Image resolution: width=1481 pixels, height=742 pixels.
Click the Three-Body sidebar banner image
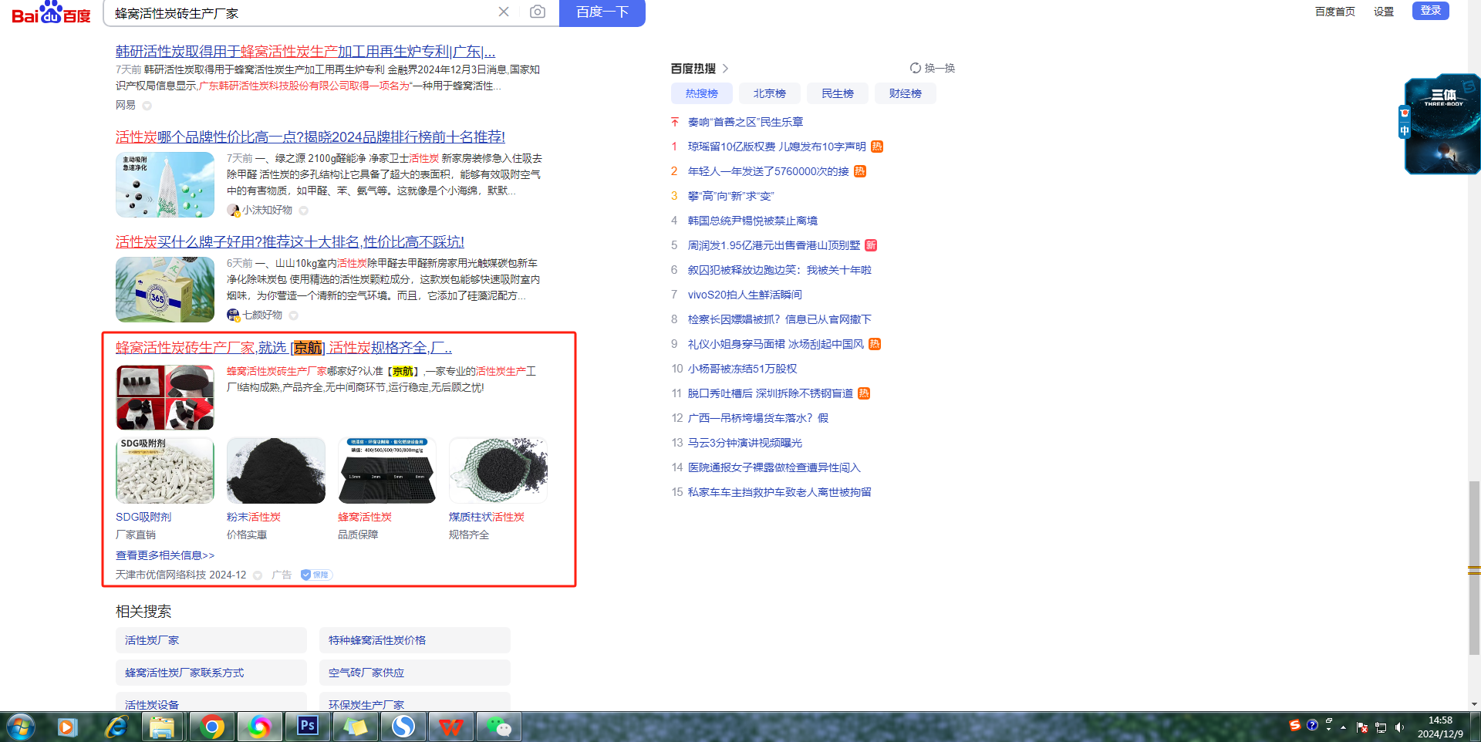(1442, 124)
